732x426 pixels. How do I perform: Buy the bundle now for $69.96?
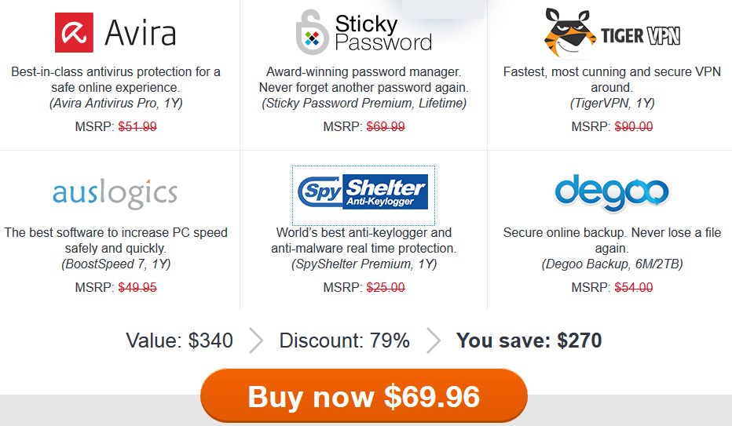364,396
